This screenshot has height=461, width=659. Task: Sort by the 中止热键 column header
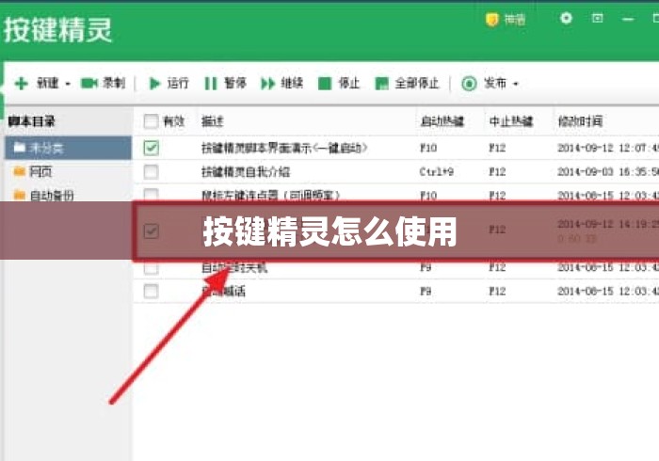[x=511, y=121]
